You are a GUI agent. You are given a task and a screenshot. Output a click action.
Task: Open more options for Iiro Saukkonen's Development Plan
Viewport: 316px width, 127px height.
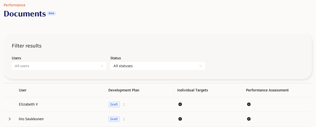tap(124, 119)
